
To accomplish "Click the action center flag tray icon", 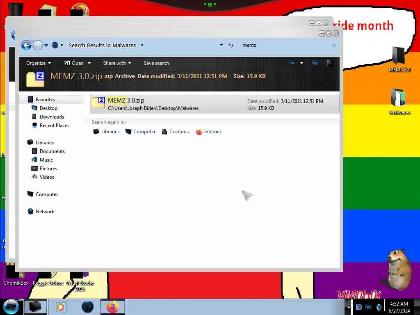I will [x=359, y=307].
